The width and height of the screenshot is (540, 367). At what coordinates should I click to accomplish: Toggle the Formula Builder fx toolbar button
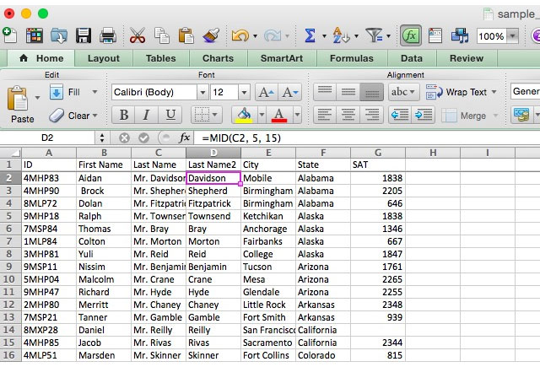coord(411,35)
